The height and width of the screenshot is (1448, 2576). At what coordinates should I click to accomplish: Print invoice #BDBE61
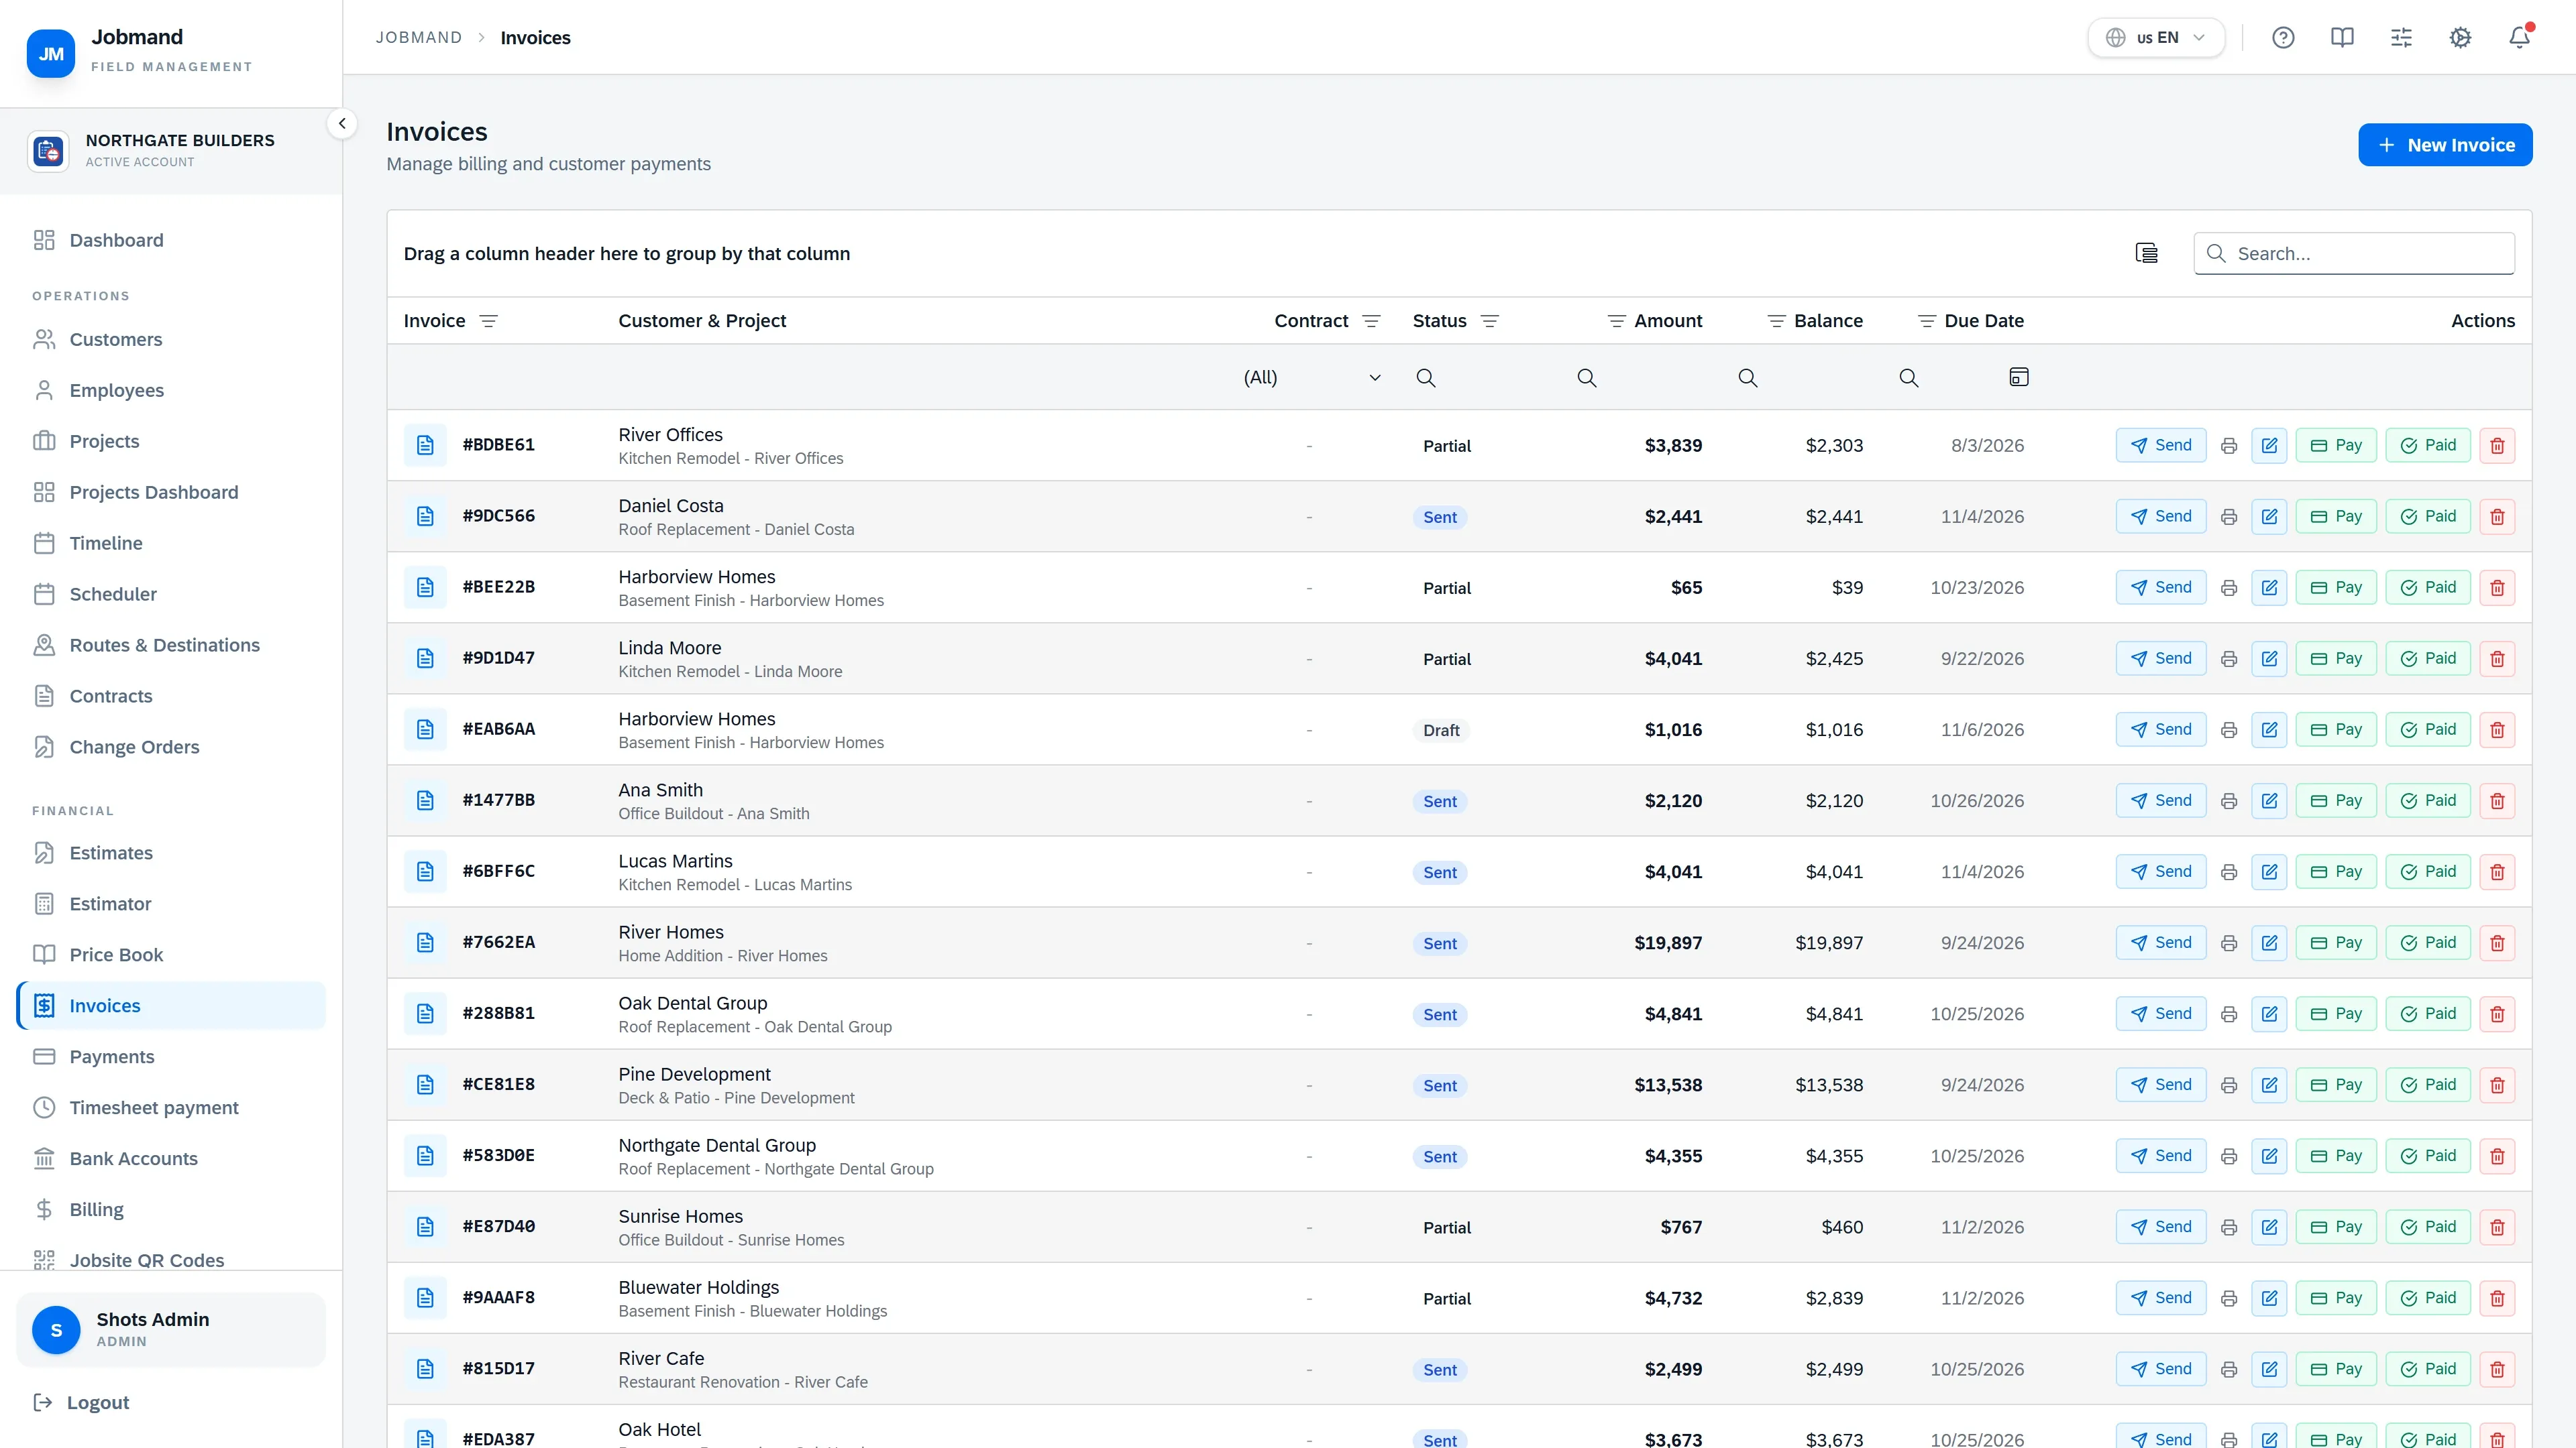2229,446
